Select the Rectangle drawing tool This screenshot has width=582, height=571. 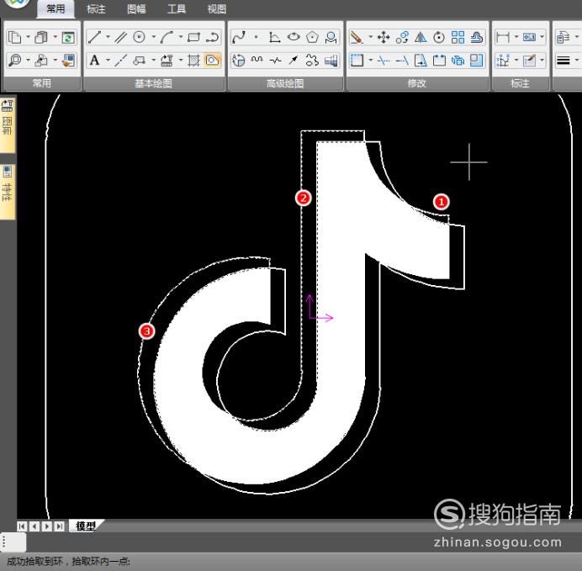[x=193, y=38]
